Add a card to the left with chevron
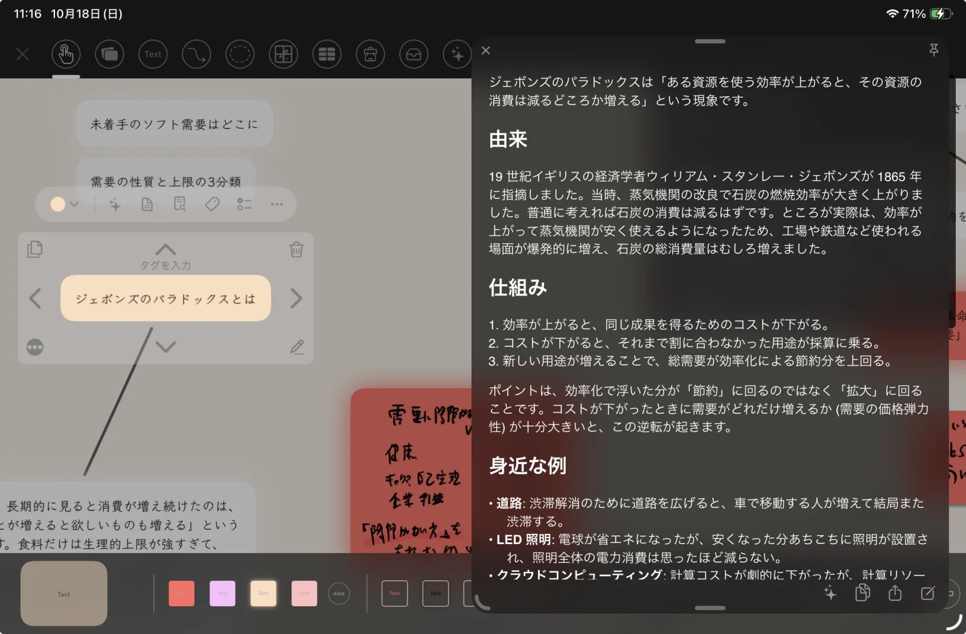 click(35, 298)
